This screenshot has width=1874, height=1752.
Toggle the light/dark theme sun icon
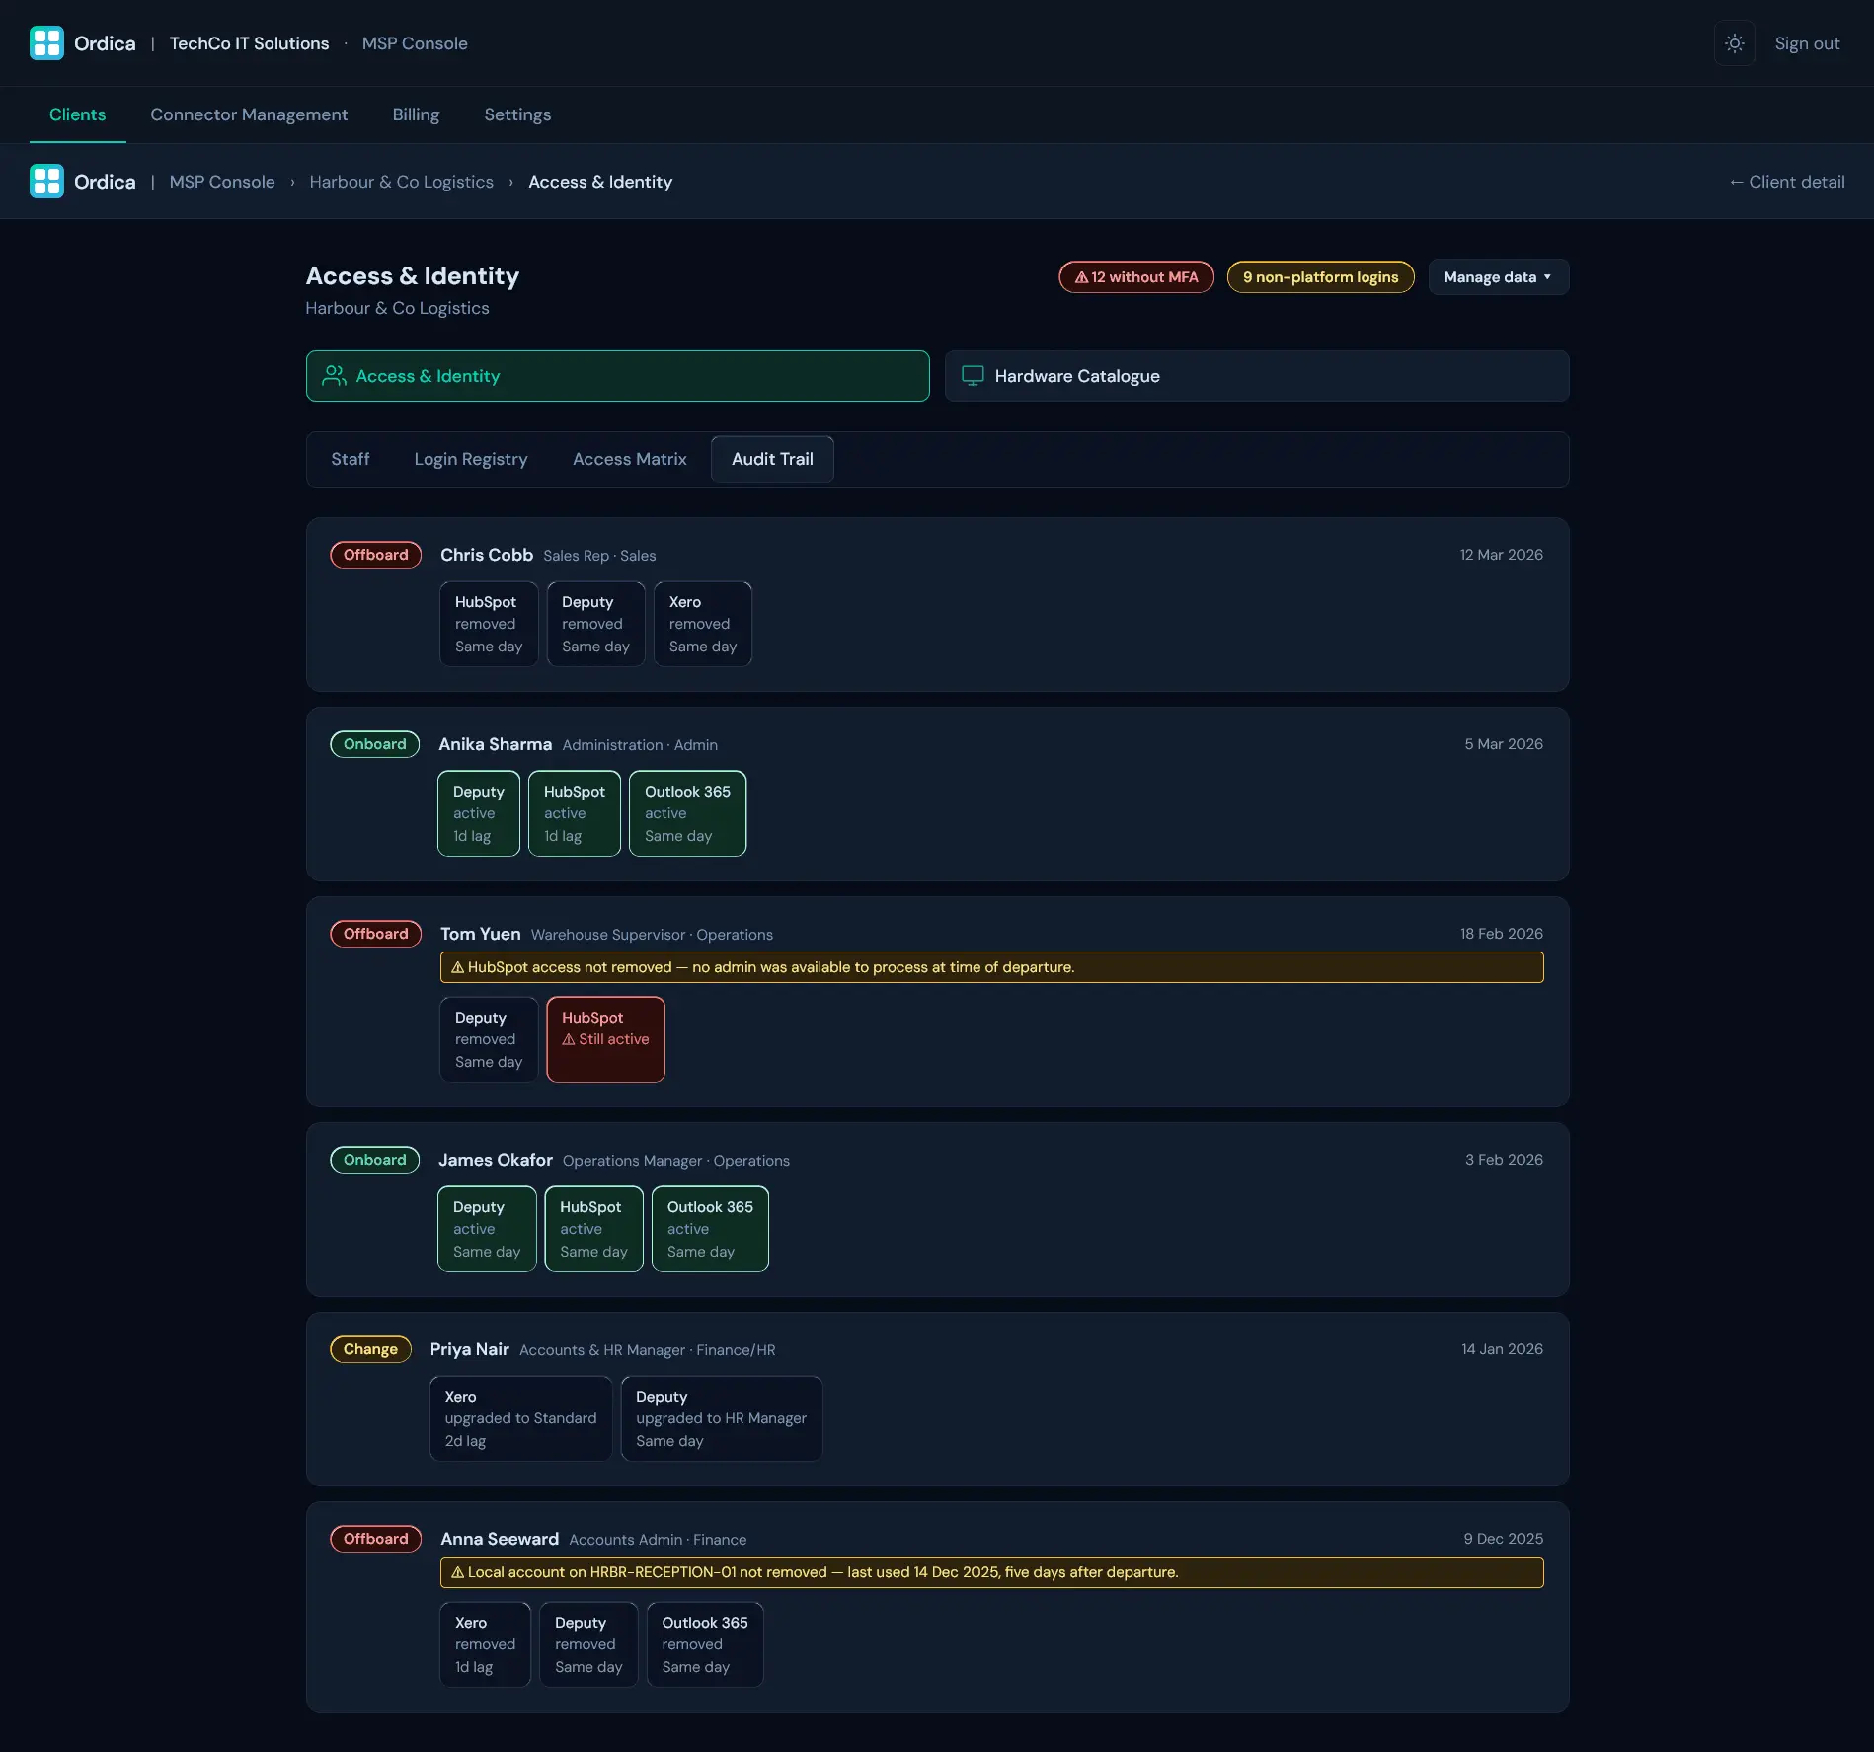pyautogui.click(x=1734, y=43)
